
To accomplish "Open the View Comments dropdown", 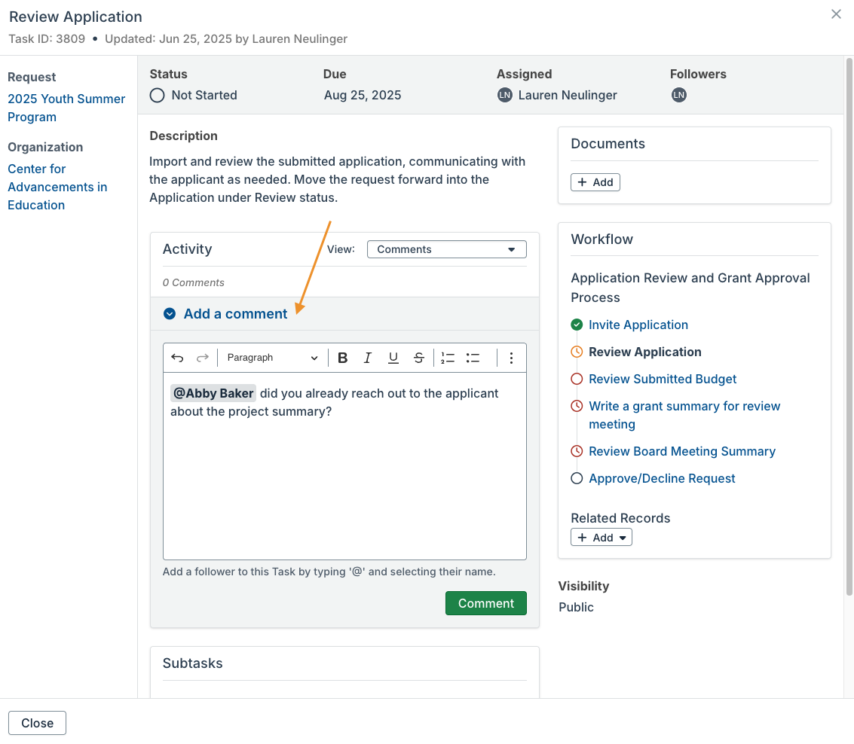I will [446, 249].
